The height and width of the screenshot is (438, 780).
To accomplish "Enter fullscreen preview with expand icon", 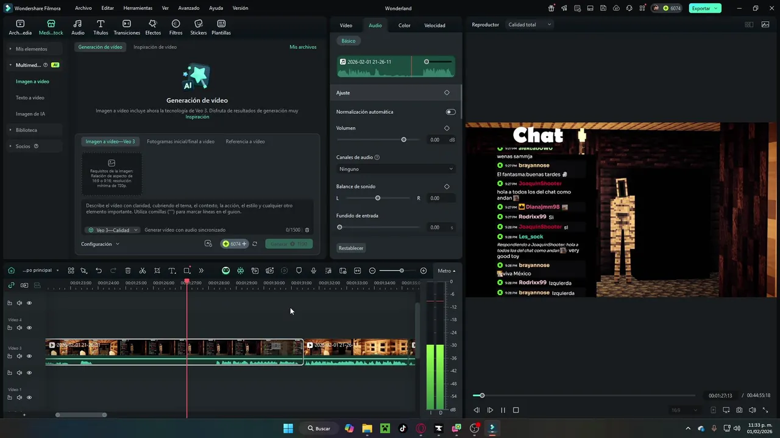I will point(766,410).
